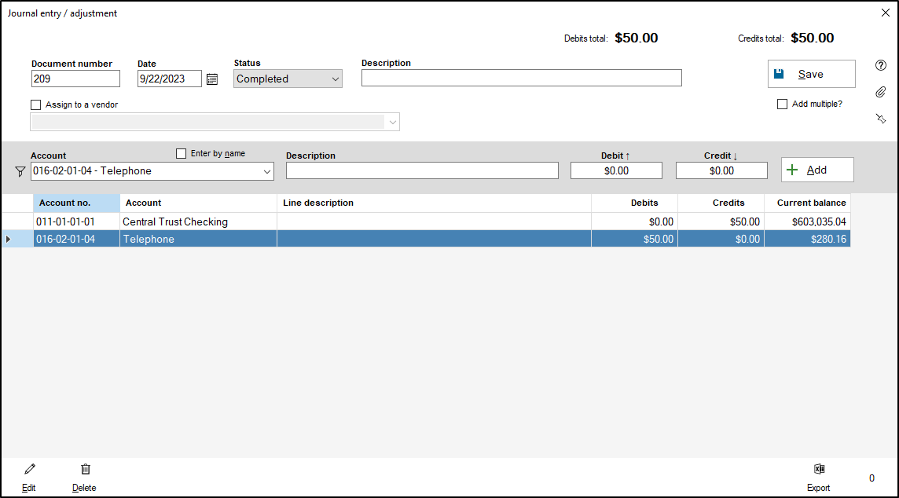The image size is (899, 498).
Task: Click the paperclip attachment icon
Action: point(881,92)
